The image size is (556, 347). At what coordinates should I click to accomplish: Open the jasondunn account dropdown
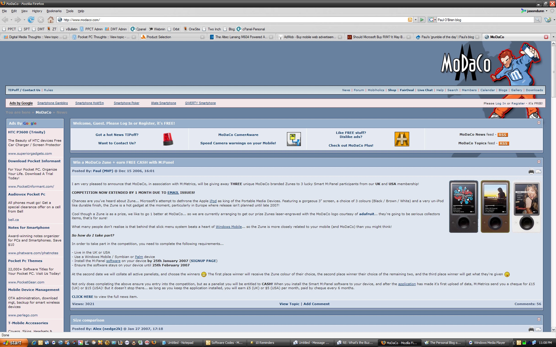546,11
